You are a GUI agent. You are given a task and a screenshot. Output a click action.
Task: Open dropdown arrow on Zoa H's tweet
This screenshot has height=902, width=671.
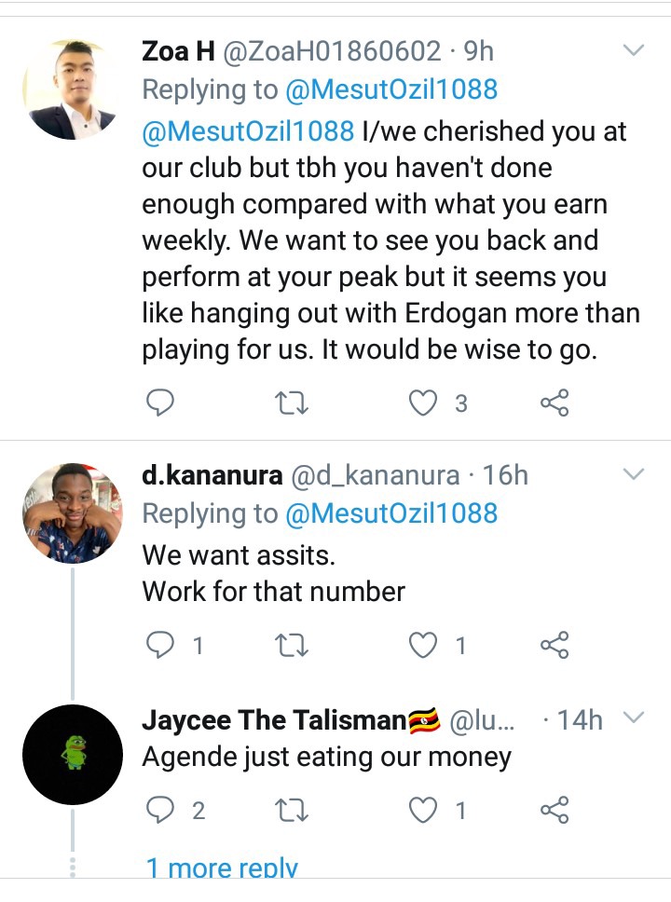[634, 48]
